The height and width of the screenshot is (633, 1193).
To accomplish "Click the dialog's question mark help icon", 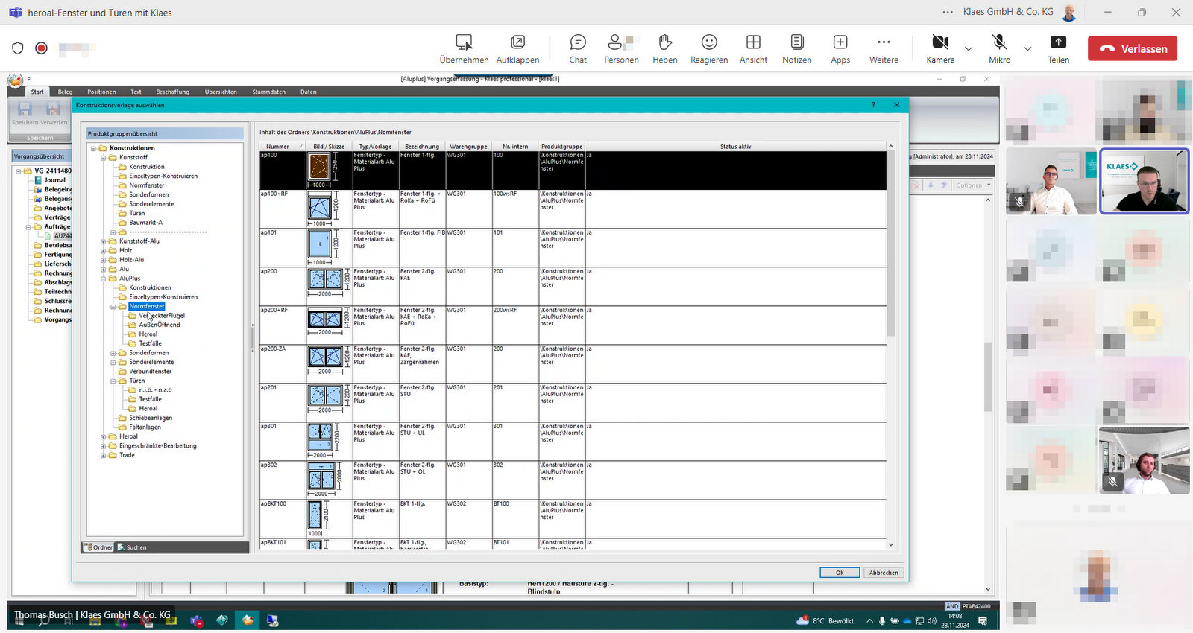I will coord(873,105).
